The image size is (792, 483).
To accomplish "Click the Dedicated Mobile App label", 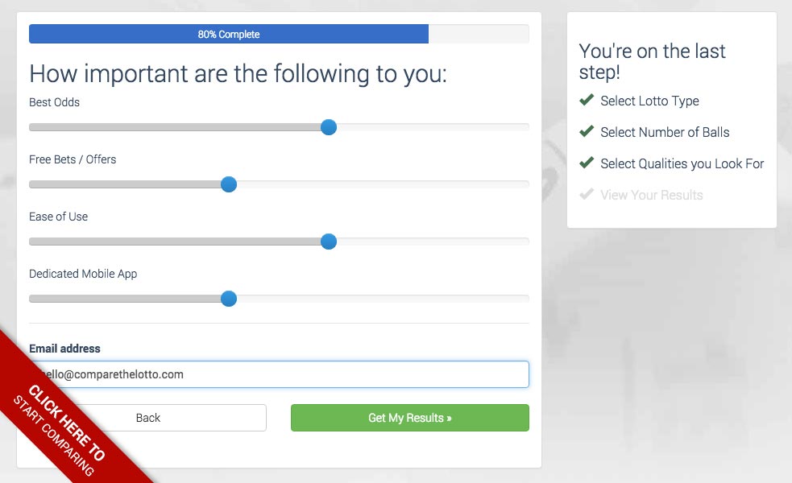I will 83,274.
